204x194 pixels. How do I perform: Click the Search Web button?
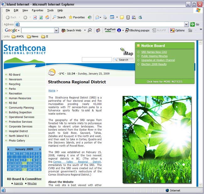[x=72, y=30]
